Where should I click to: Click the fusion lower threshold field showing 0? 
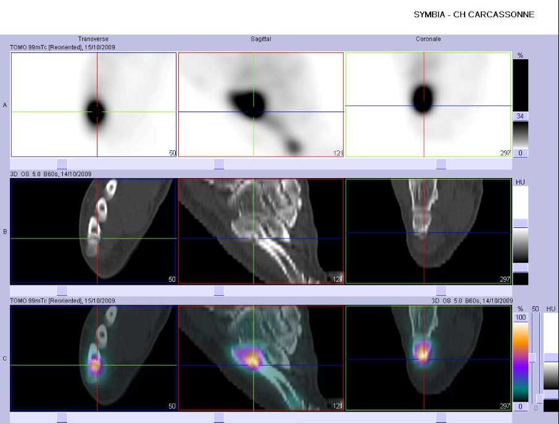coord(521,407)
